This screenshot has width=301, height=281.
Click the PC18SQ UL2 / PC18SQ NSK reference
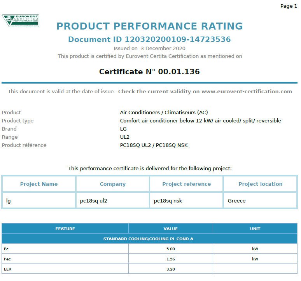pyautogui.click(x=154, y=145)
